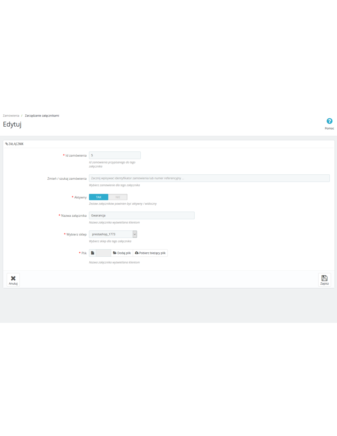Focus the Zmień / szukaj zamówienia search field
This screenshot has height=436, width=337.
pyautogui.click(x=209, y=178)
